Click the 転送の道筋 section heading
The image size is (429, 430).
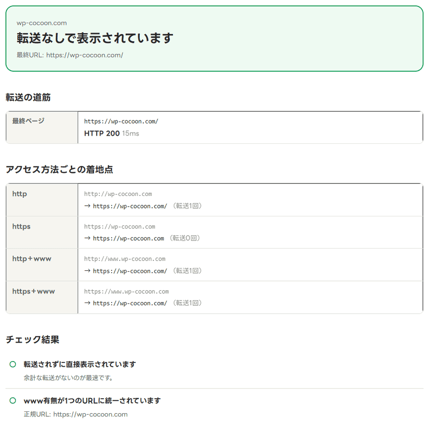point(28,97)
